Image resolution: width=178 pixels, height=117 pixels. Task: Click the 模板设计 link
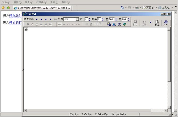tap(15, 16)
